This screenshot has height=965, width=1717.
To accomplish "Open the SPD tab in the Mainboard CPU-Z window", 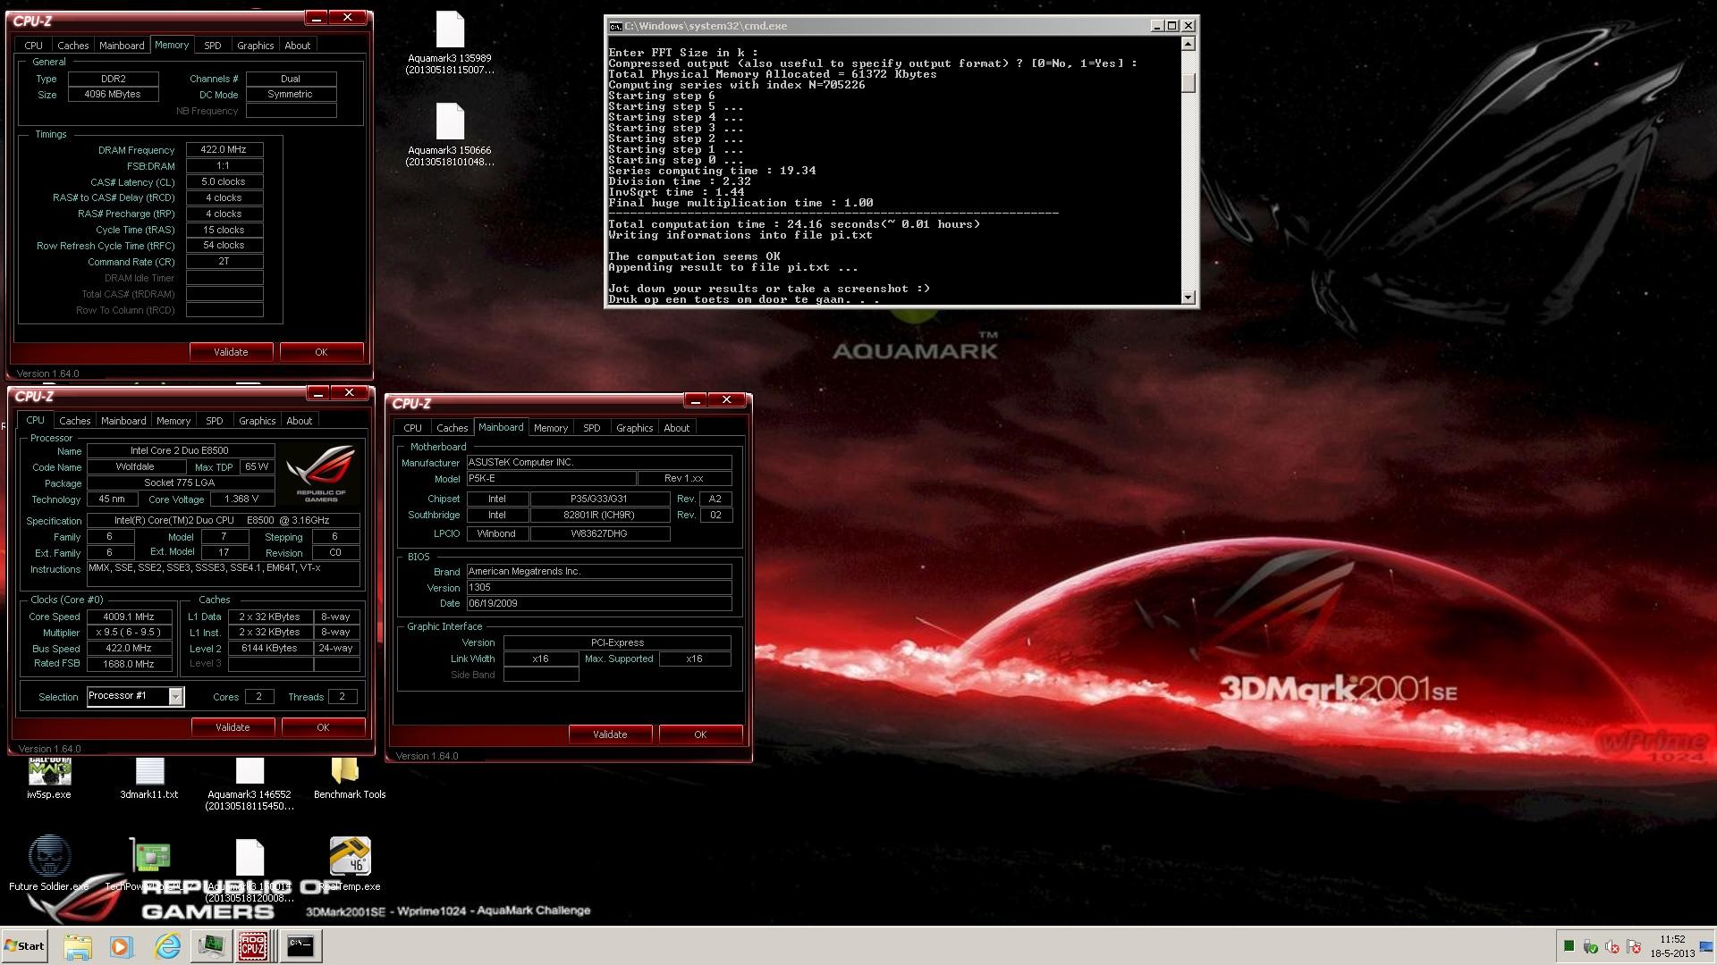I will tap(591, 428).
